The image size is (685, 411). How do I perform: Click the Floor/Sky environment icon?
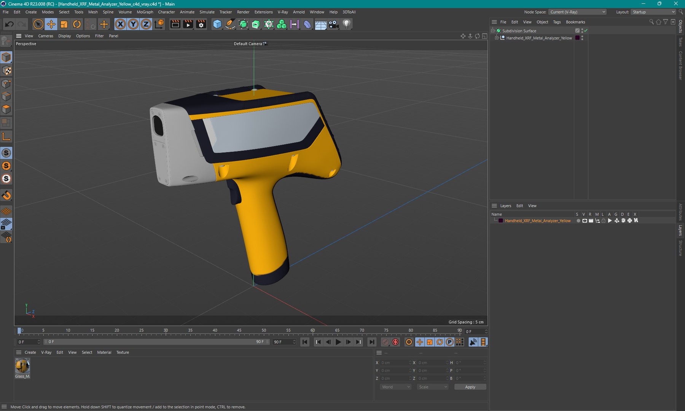320,24
